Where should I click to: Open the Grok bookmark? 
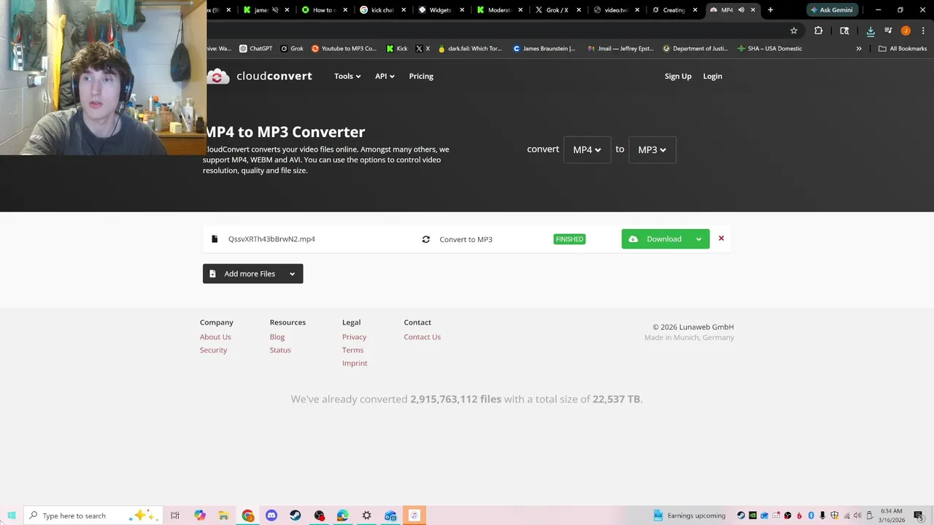click(292, 49)
